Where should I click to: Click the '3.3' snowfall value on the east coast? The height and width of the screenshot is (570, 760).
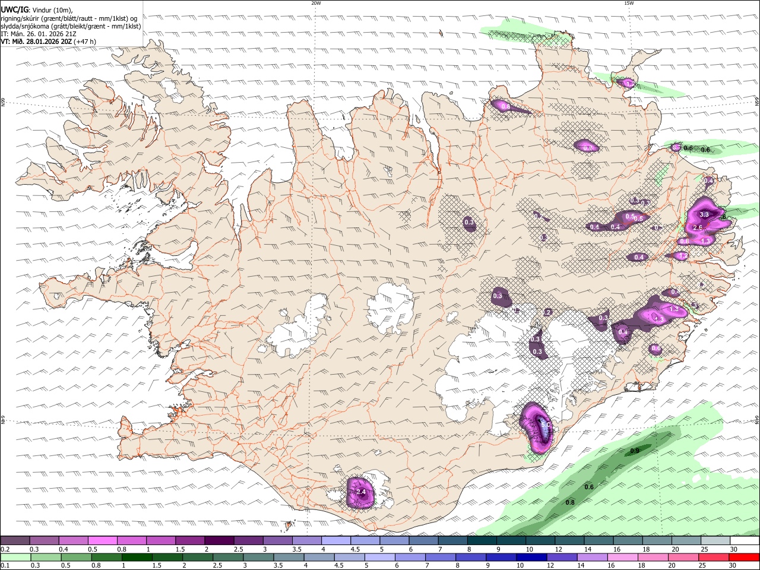(x=705, y=214)
